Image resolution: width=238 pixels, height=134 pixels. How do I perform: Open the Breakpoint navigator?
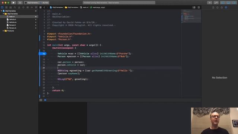point(32,7)
